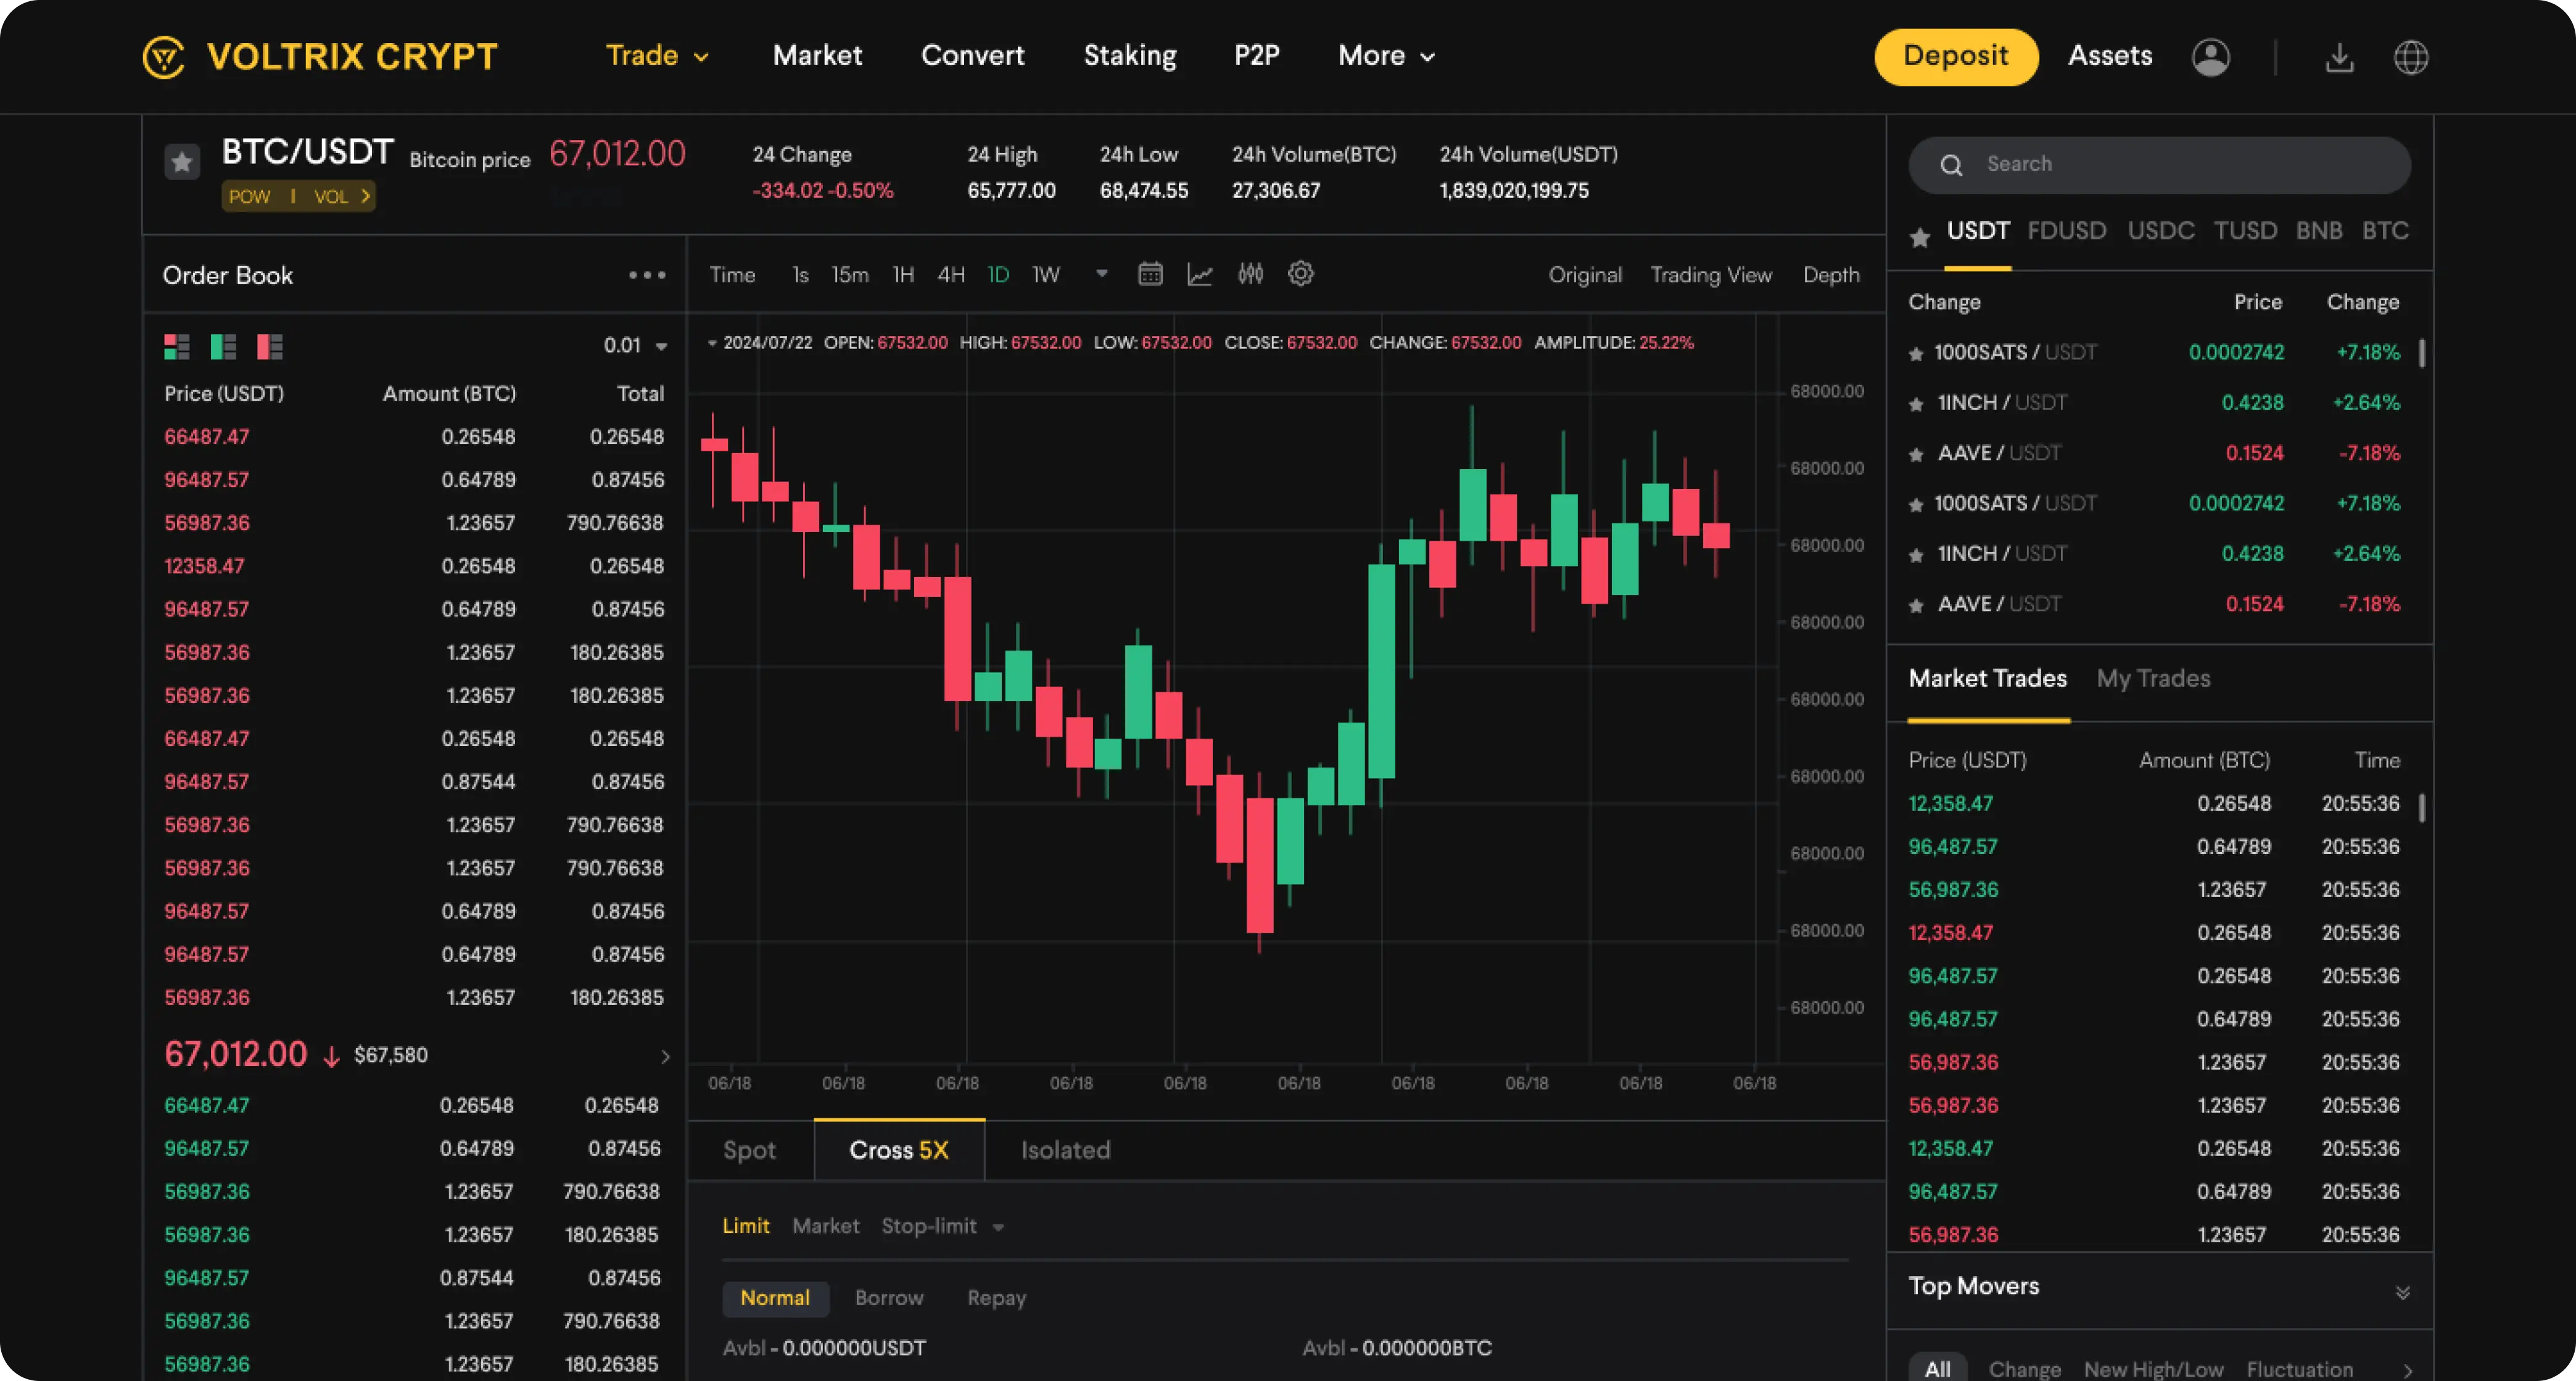Switch chart mode to Trading View
This screenshot has width=2576, height=1381.
[1711, 275]
